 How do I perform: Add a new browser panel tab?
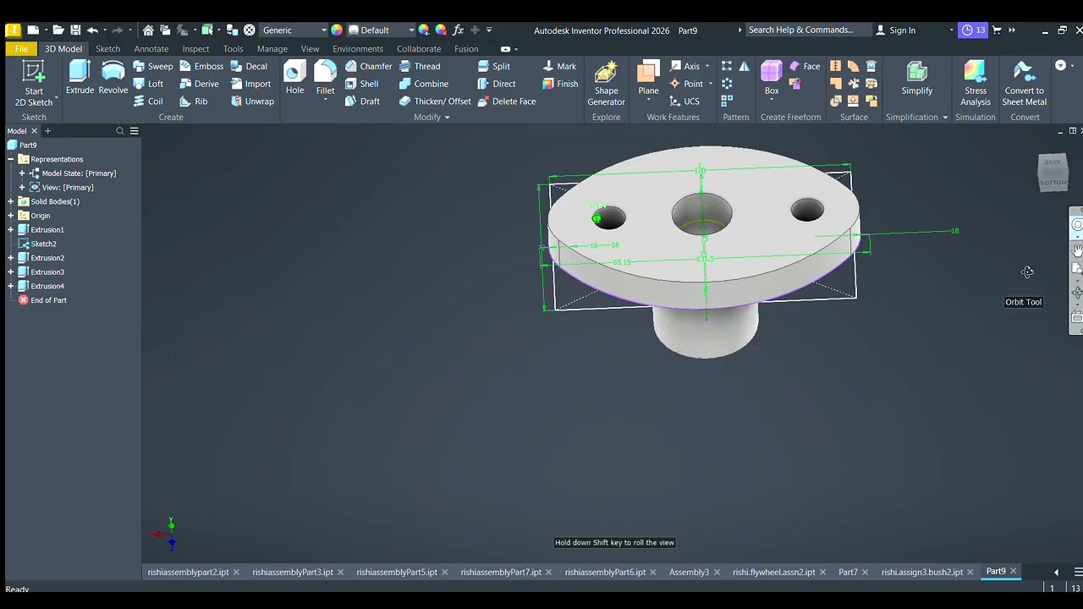[47, 131]
